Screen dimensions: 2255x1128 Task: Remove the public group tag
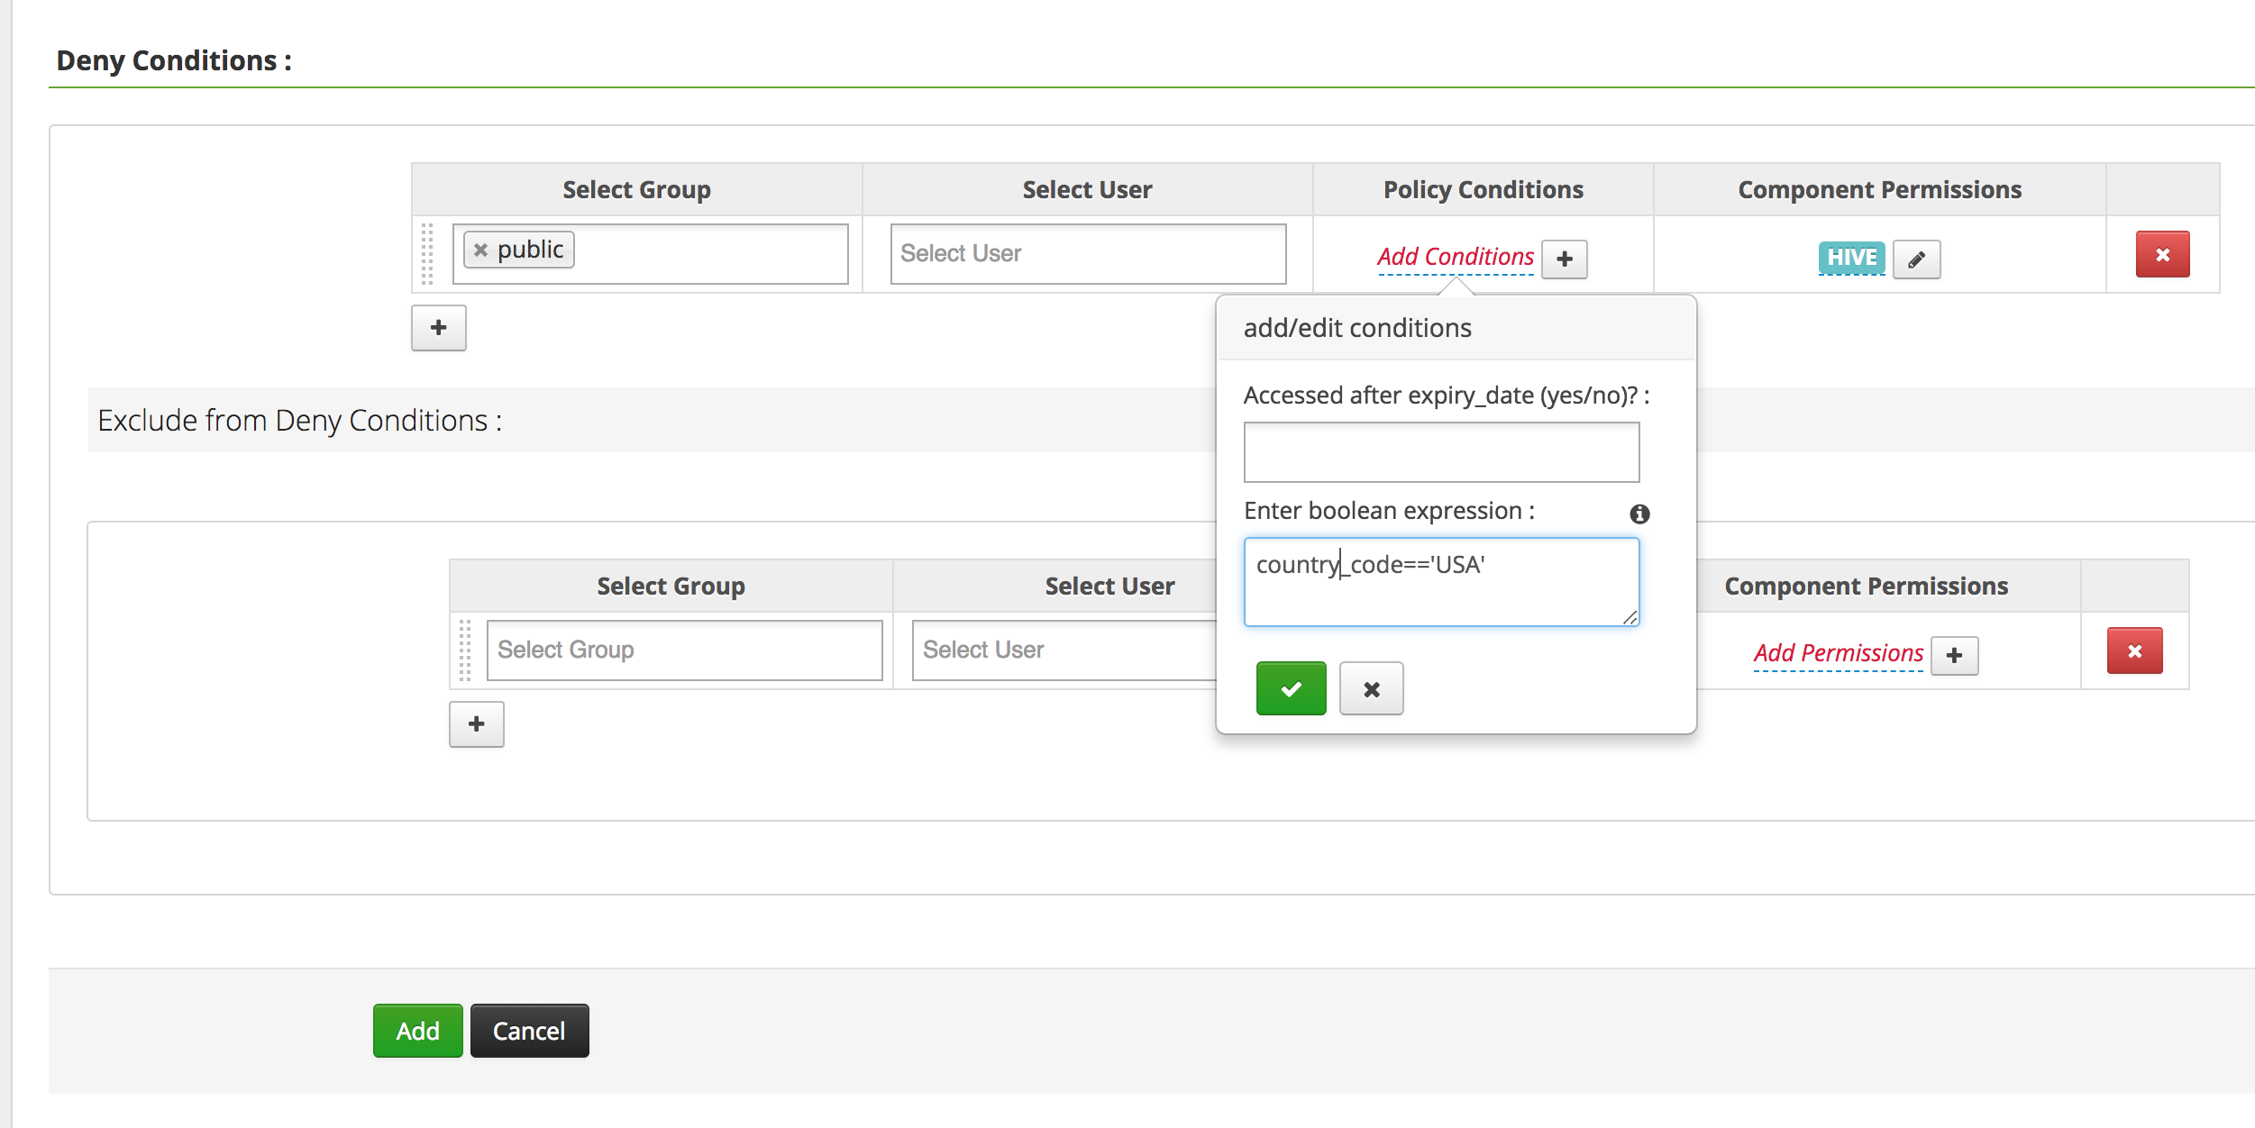click(x=480, y=250)
